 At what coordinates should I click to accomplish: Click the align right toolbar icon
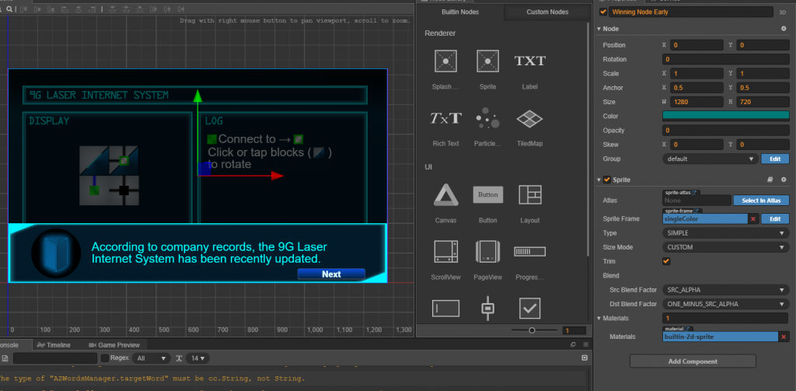click(x=92, y=9)
